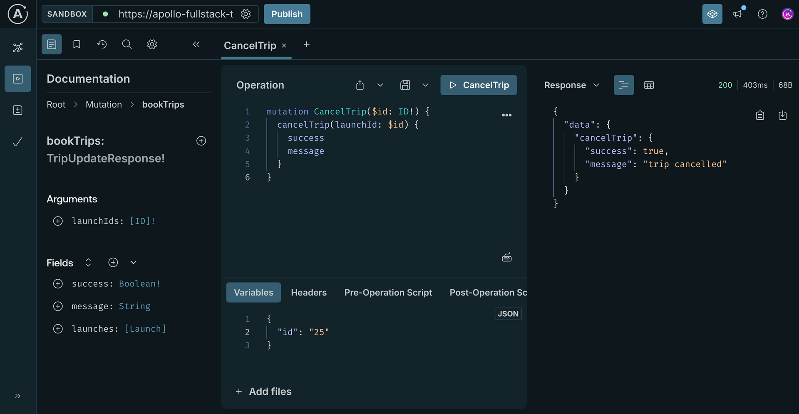Collapse the Documentation panel with the double chevrons

tap(196, 44)
